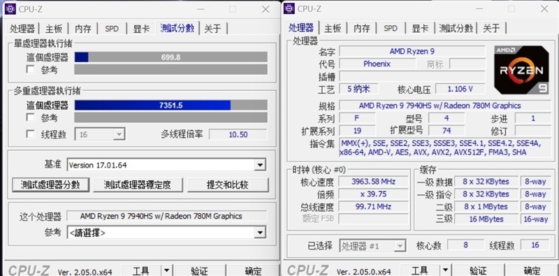
Task: Select 处理器 tab in right window
Action: [x=301, y=27]
